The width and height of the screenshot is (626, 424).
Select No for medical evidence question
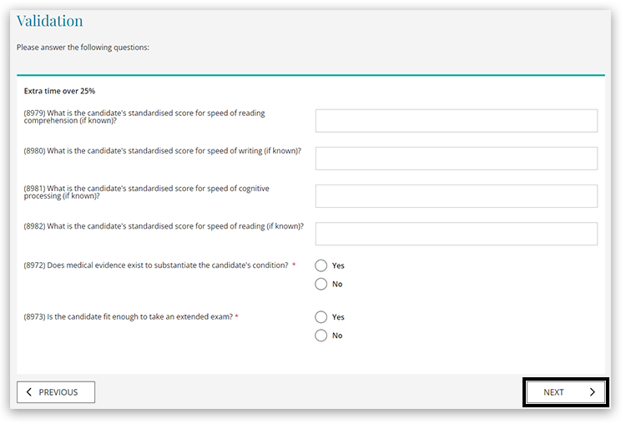point(321,284)
